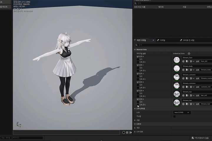Click the costume_mtl slot name field
212x141 pixels.
pos(206,87)
